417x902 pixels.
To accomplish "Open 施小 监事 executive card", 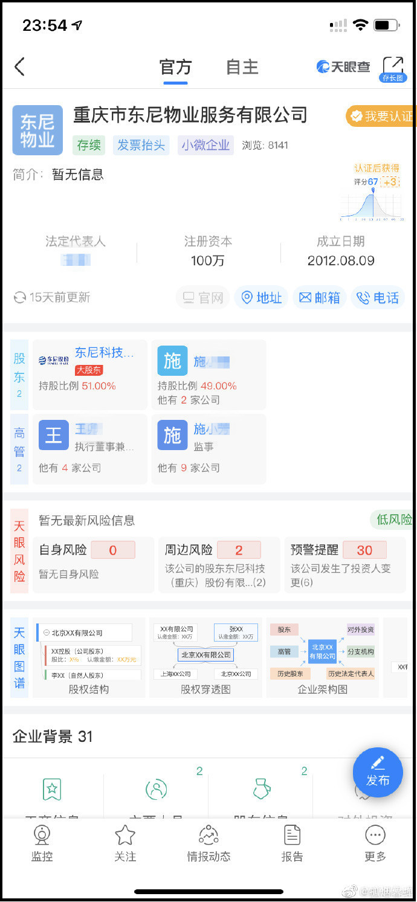I will (208, 449).
